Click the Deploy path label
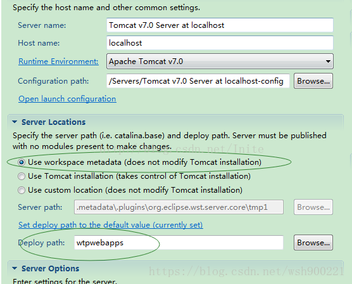Image resolution: width=352 pixels, height=284 pixels. pos(41,243)
